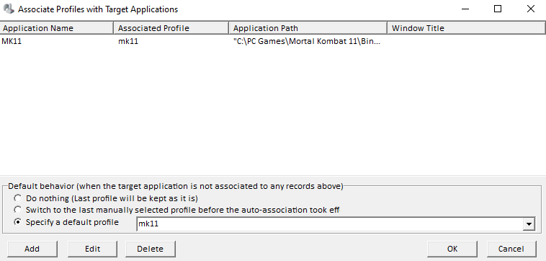546x261 pixels.
Task: Click the mk11 associated profile cell
Action: point(128,42)
